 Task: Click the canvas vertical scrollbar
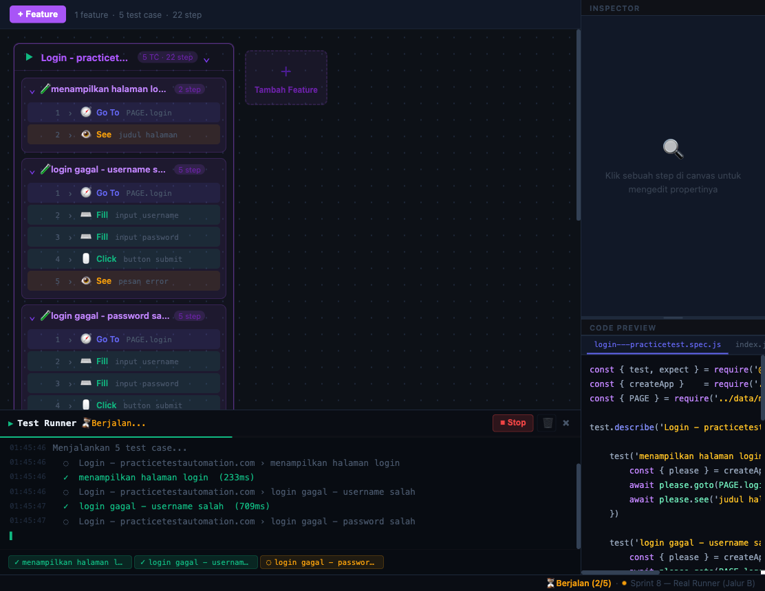579,125
